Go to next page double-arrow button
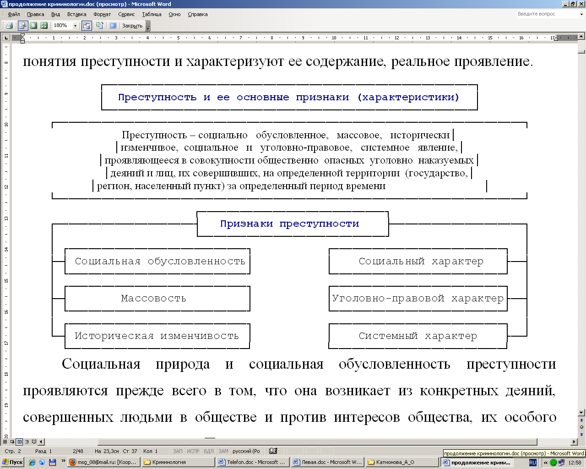Screen dimensions: 586x469 [582, 434]
